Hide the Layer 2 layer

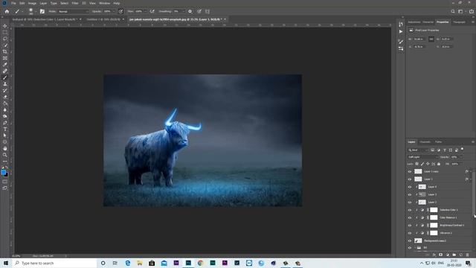(x=410, y=202)
